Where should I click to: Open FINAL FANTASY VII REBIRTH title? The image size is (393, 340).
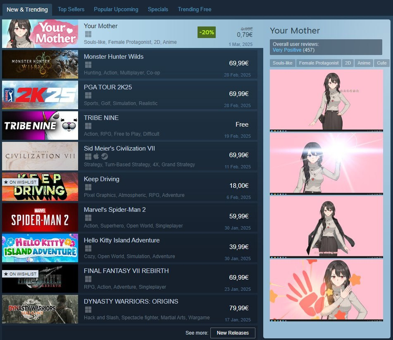(126, 271)
